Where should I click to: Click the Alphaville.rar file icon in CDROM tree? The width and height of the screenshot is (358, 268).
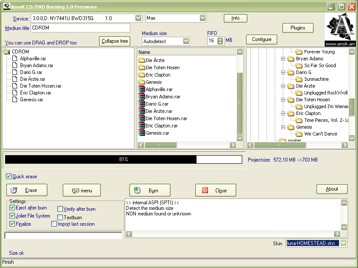(15, 59)
